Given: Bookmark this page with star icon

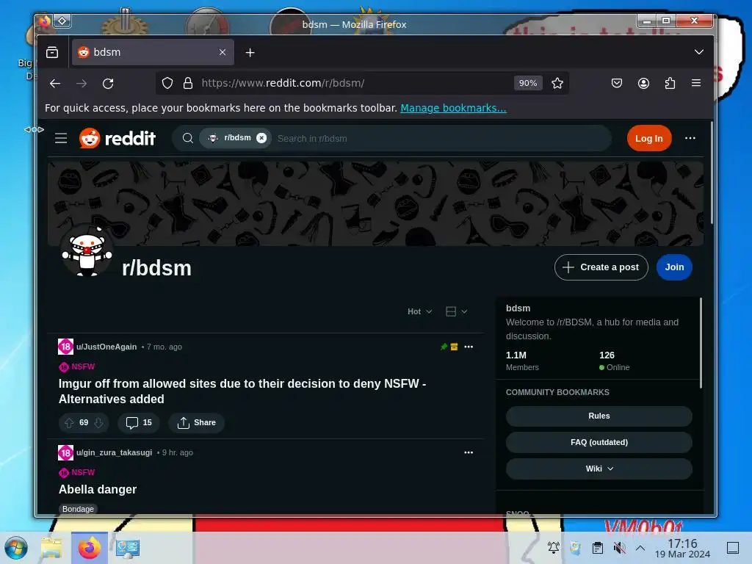Looking at the screenshot, I should pos(557,83).
